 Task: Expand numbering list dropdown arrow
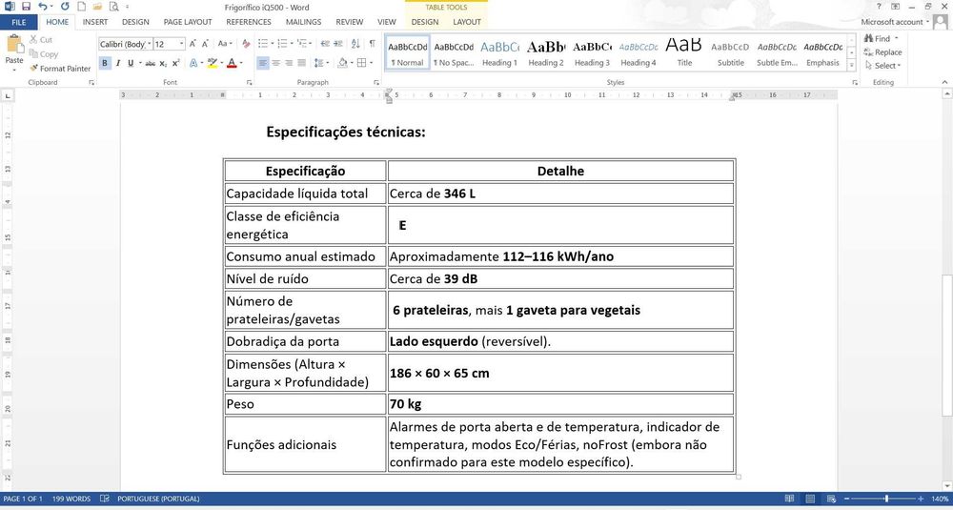point(292,44)
